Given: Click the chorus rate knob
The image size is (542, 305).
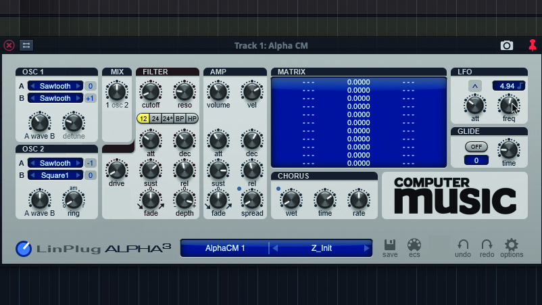Looking at the screenshot, I should pos(359,200).
